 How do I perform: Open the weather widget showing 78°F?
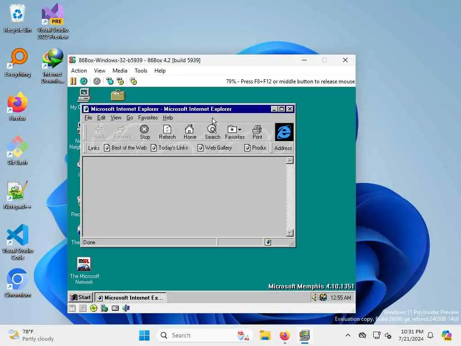[31, 335]
